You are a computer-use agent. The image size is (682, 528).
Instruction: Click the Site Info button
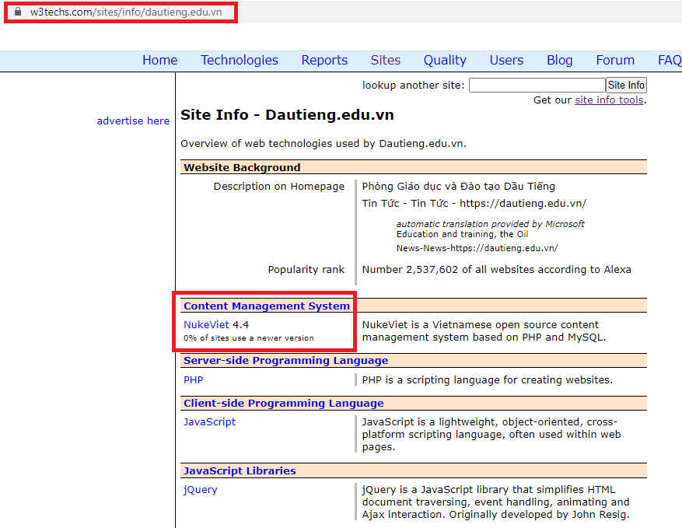[626, 85]
